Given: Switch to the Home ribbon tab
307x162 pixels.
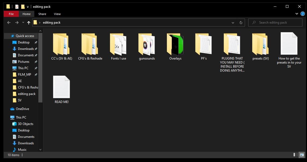Looking at the screenshot, I should (26, 14).
